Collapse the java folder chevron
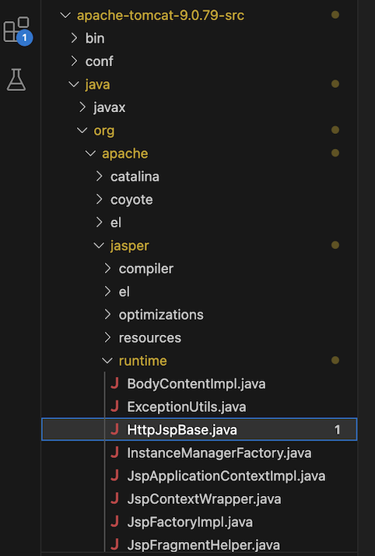The image size is (375, 556). point(74,84)
